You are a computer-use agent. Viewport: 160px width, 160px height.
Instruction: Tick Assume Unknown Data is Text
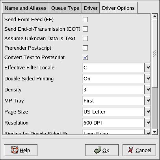[x=85, y=39]
